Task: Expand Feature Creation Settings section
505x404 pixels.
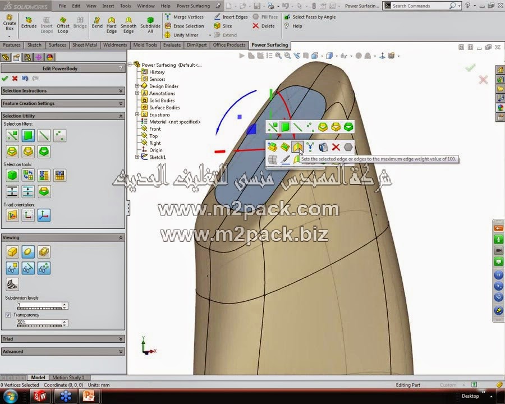Action: coord(63,103)
